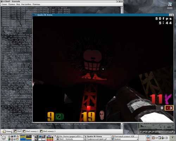Screen dimensions: 176x141
Task: Click the player face icon in Quake HUD
Action: tap(102, 115)
